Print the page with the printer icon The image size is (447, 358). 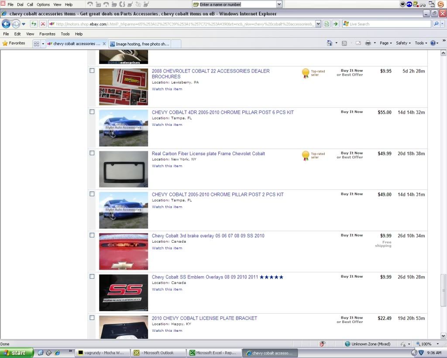[x=368, y=43]
